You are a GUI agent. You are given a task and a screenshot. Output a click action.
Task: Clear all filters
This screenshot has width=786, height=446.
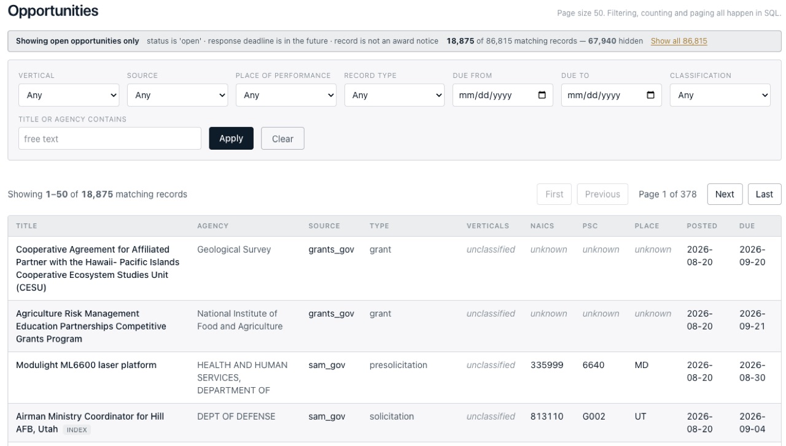click(x=282, y=139)
